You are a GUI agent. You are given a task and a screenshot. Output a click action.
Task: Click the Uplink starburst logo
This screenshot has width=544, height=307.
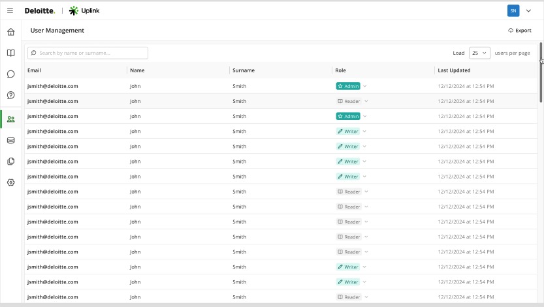[x=74, y=10]
